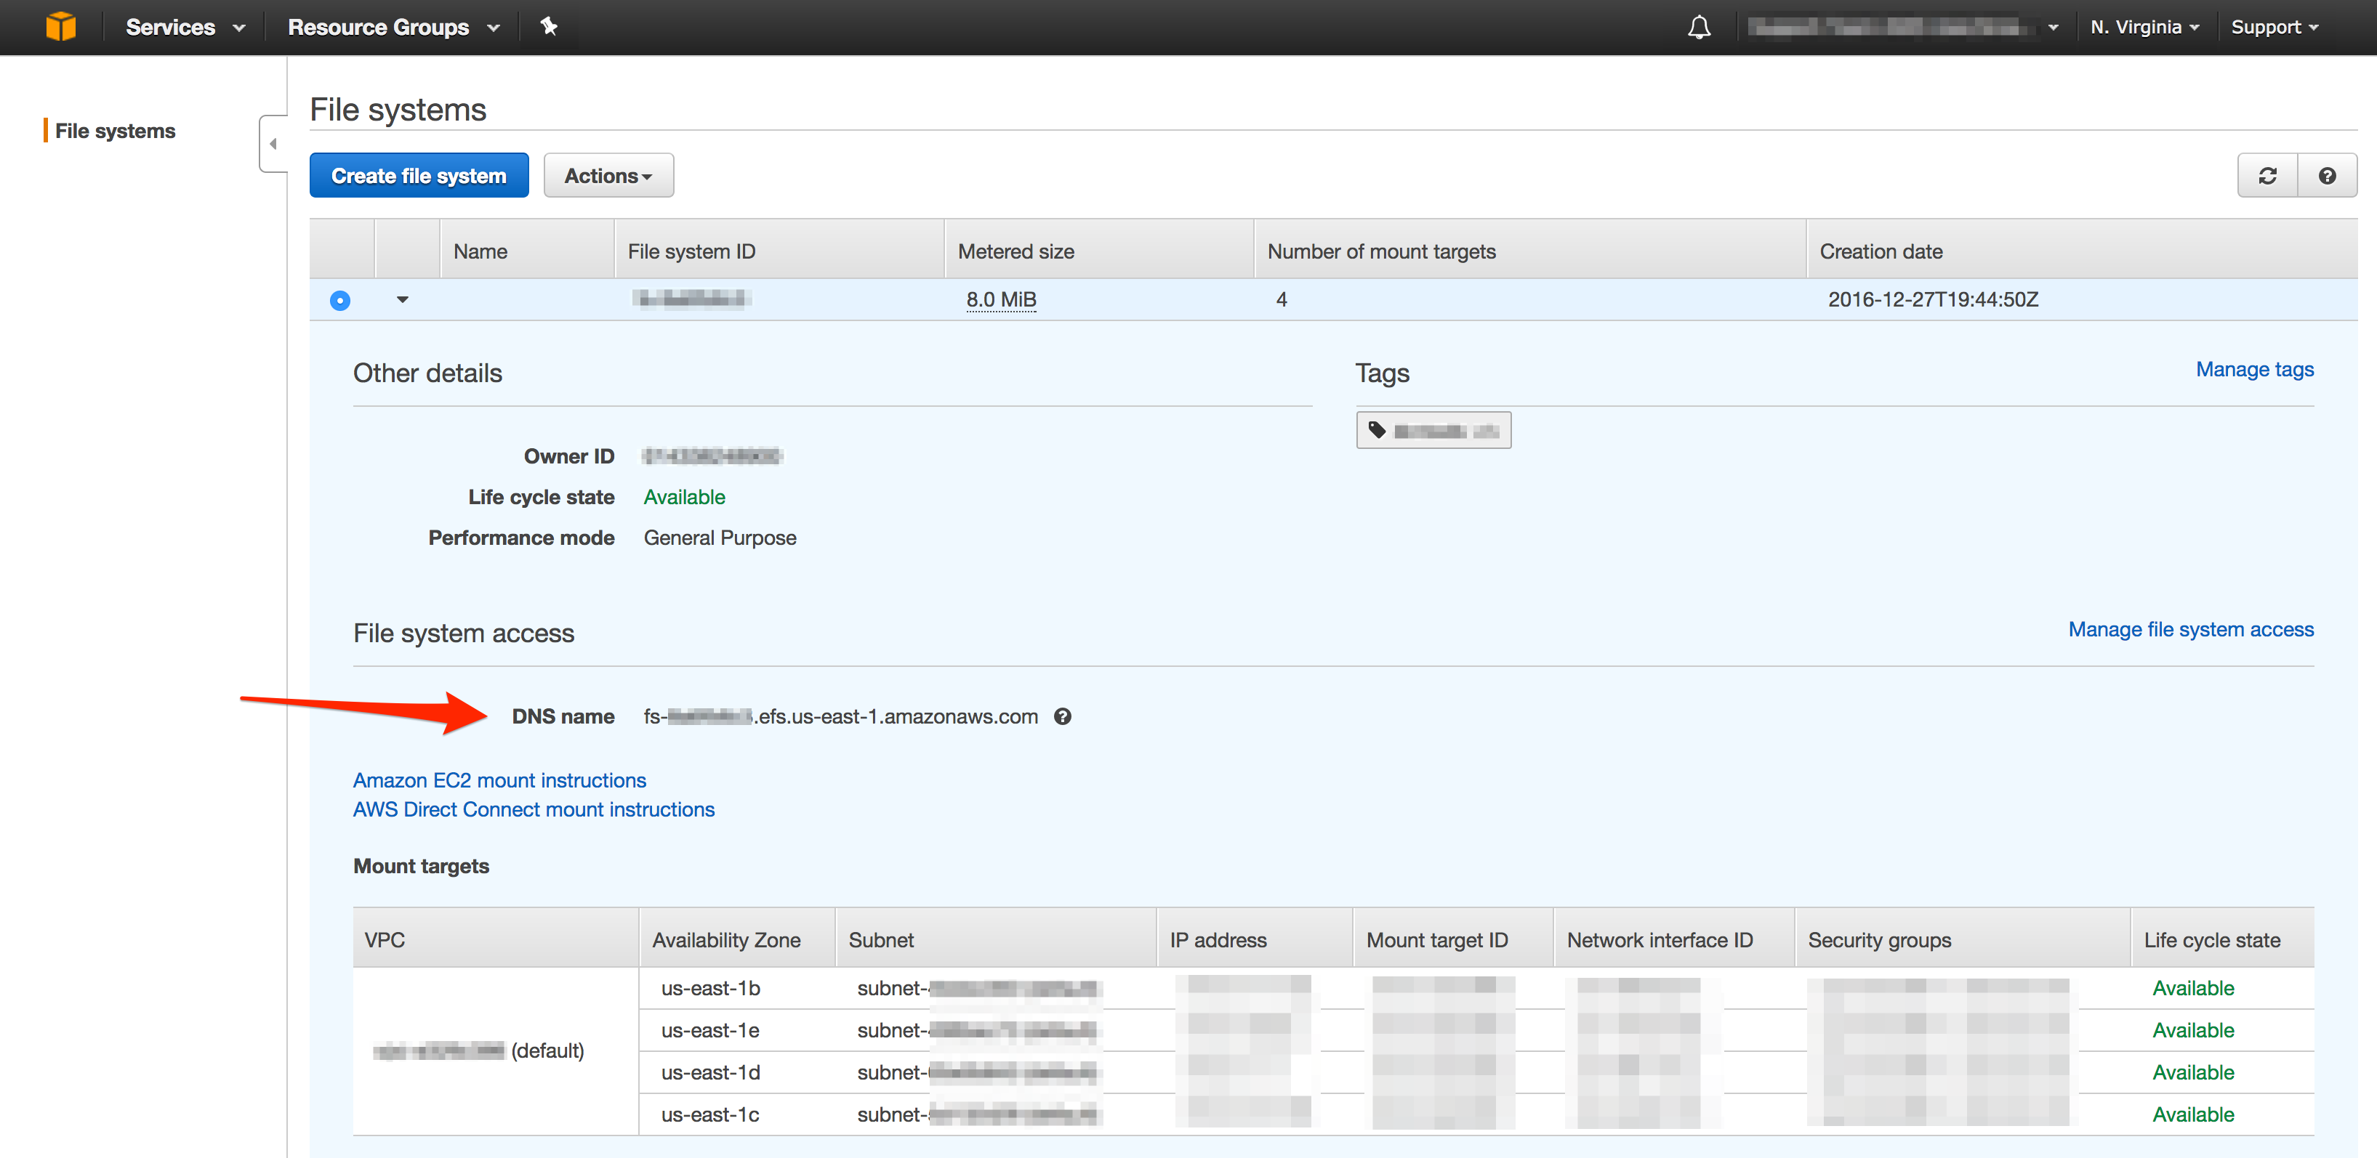Open help via question mark button
Image resolution: width=2377 pixels, height=1158 pixels.
click(2326, 175)
